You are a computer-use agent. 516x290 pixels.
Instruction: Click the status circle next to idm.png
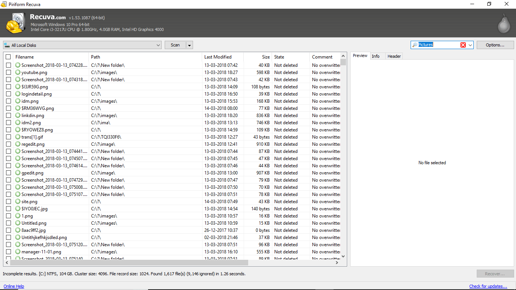(x=18, y=101)
